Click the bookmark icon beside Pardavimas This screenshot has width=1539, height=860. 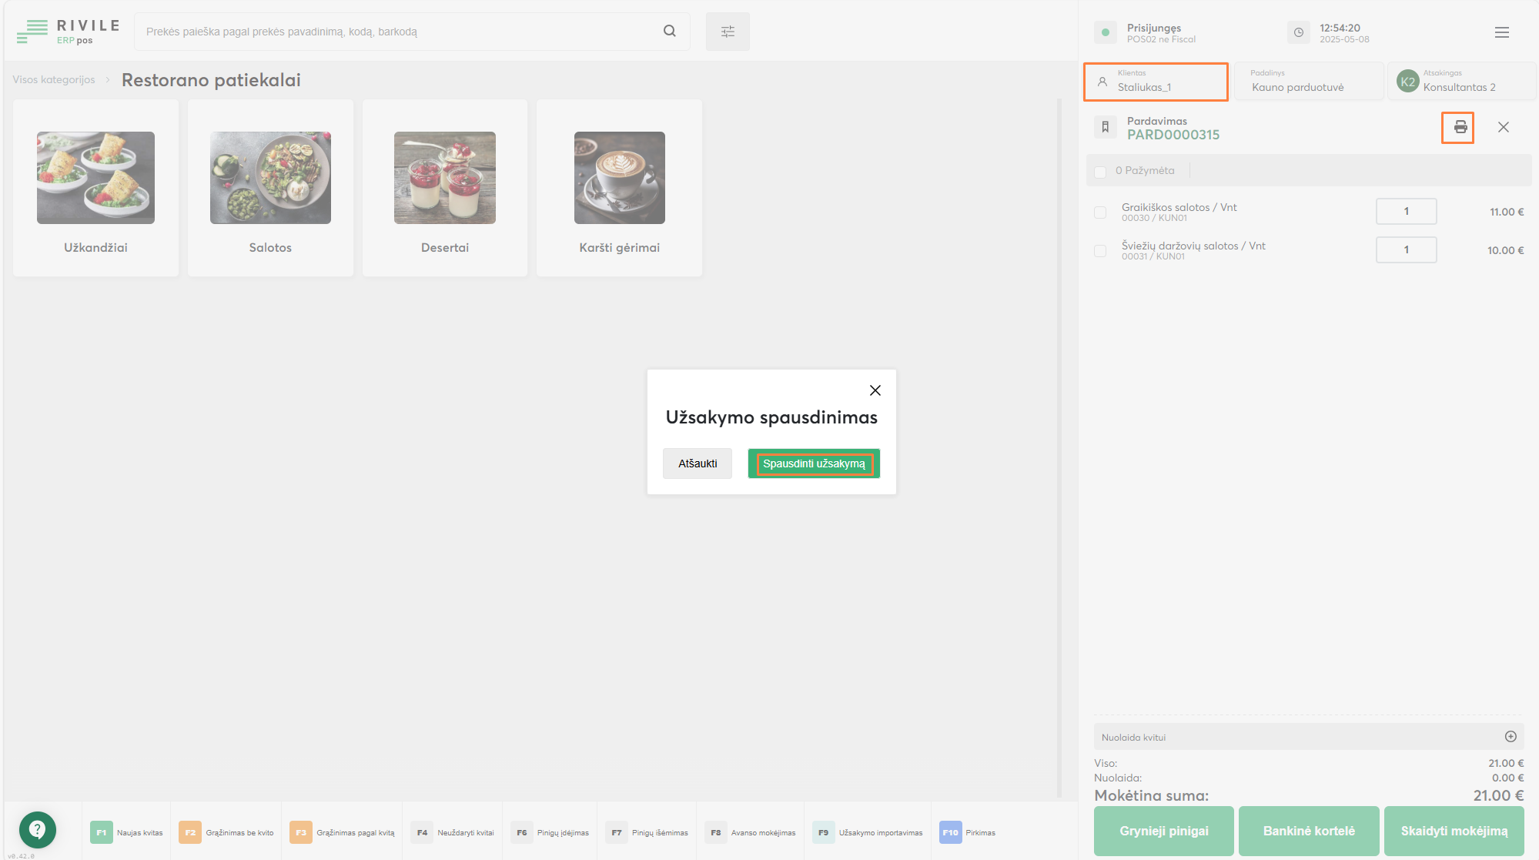click(x=1105, y=127)
